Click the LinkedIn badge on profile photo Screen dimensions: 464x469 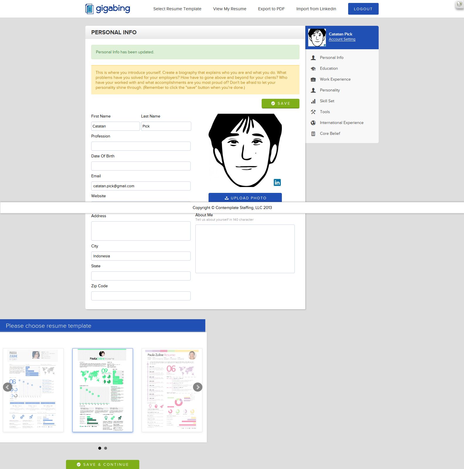coord(277,183)
